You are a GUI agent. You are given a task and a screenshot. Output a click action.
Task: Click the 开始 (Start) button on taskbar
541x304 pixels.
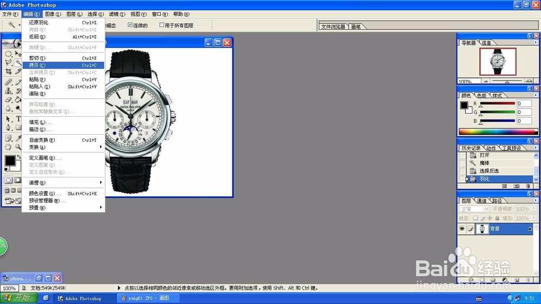(18, 298)
